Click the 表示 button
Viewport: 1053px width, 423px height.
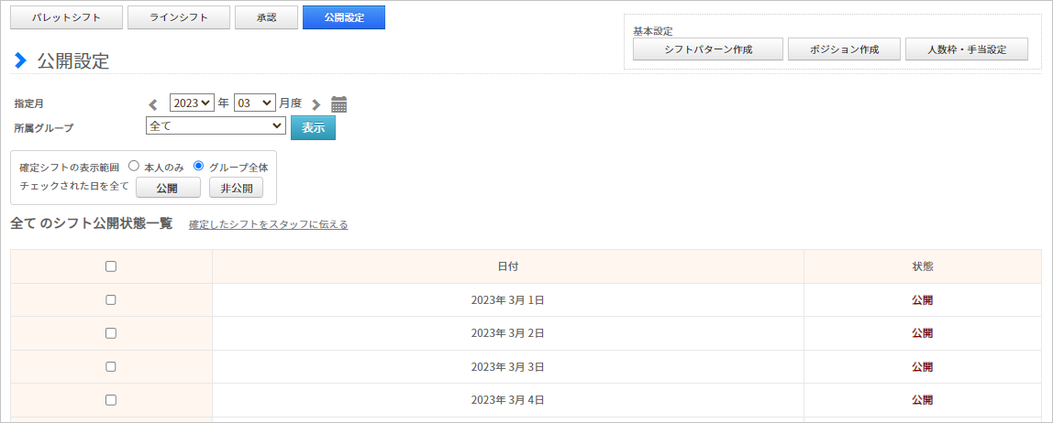313,128
